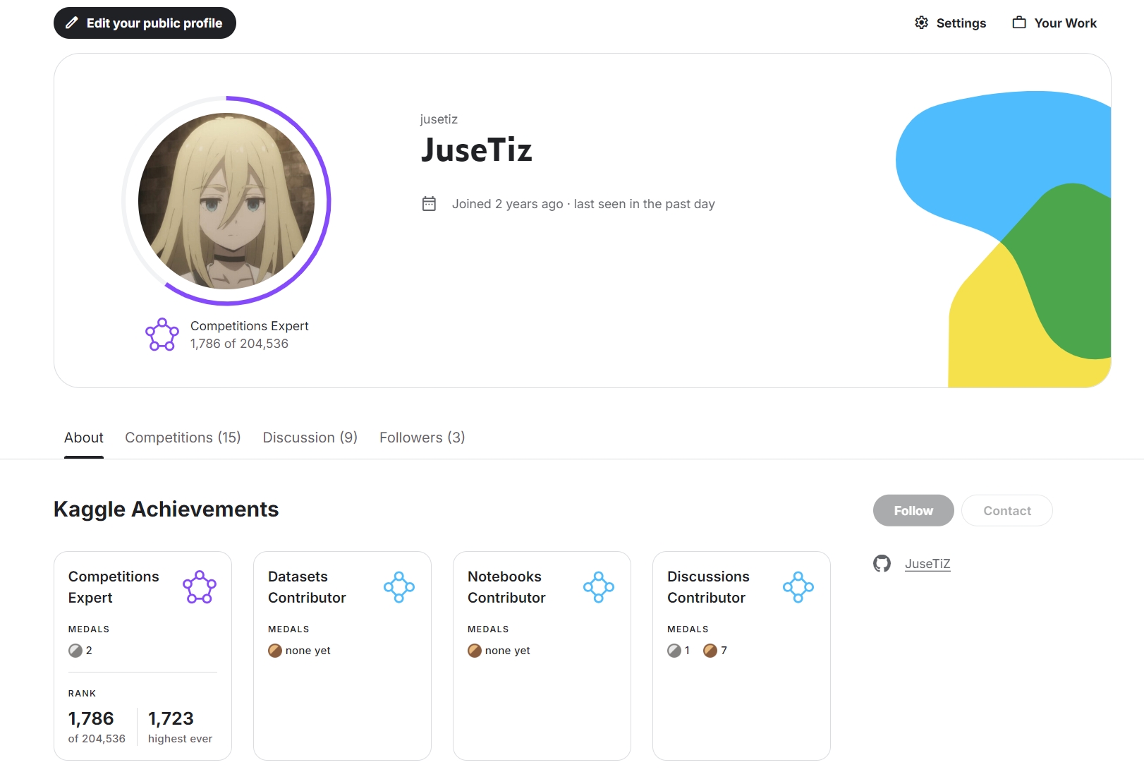Click the purple Competitions Expert card icon
This screenshot has height=784, width=1144.
coord(200,587)
